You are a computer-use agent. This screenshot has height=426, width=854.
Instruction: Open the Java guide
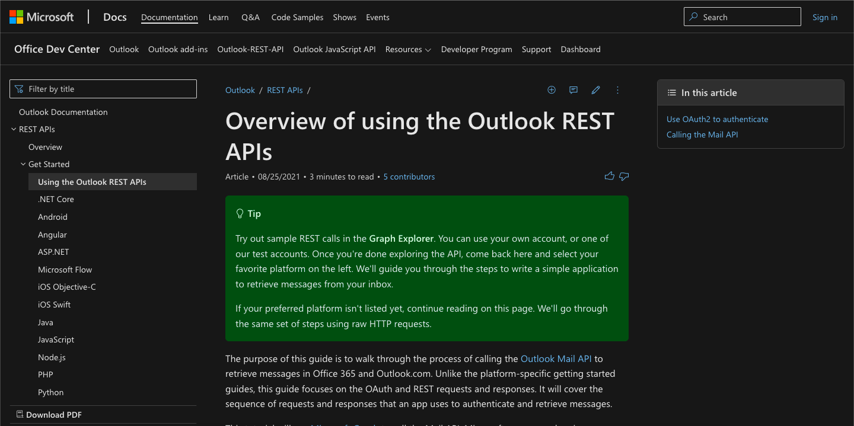46,322
